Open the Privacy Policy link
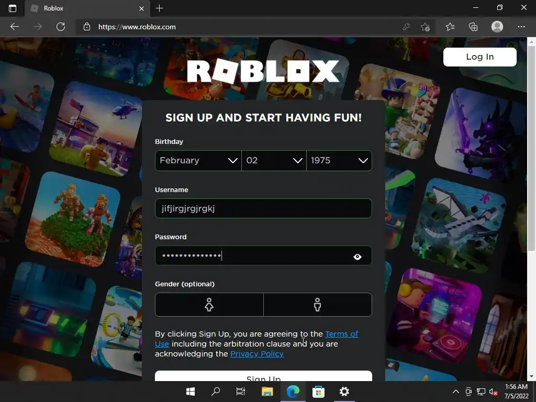 click(256, 354)
